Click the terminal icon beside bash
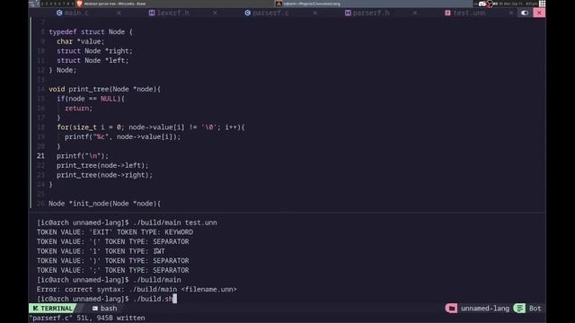575x323 pixels. pos(95,309)
